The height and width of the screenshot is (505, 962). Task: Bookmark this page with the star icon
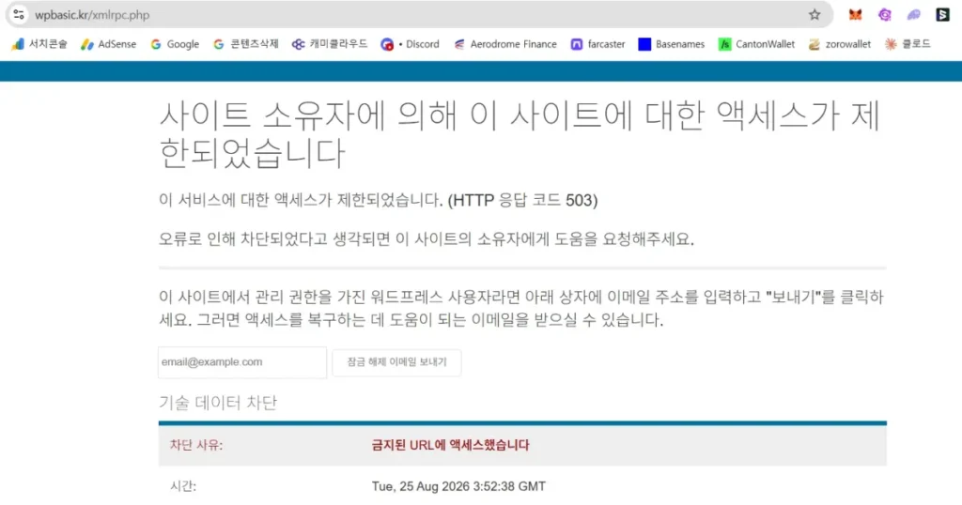point(815,15)
